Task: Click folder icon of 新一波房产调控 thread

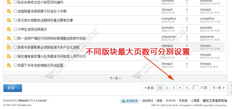Action: click(x=9, y=38)
